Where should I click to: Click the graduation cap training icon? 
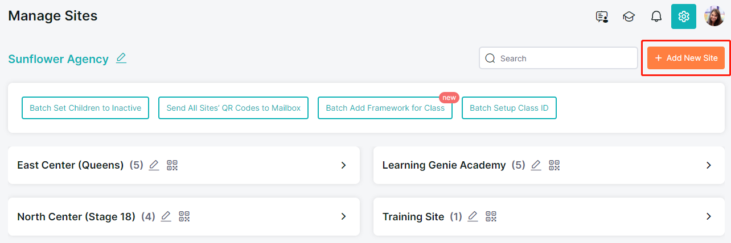(x=629, y=16)
